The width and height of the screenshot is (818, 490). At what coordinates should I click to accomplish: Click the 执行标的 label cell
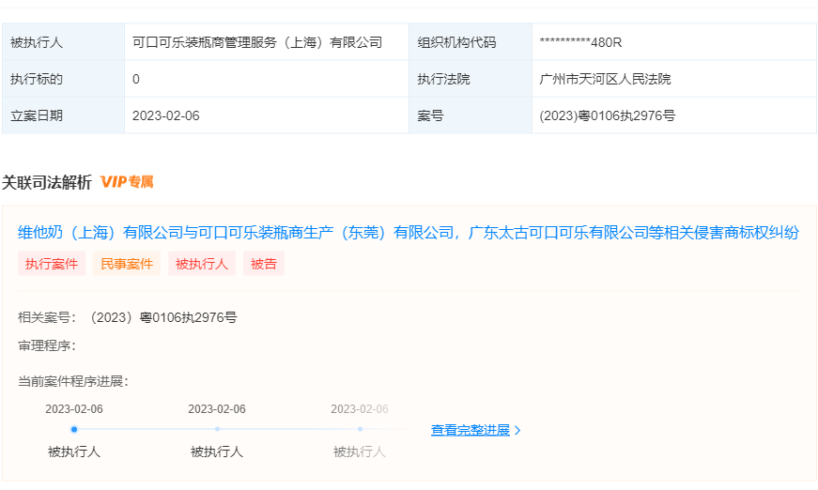tap(63, 79)
